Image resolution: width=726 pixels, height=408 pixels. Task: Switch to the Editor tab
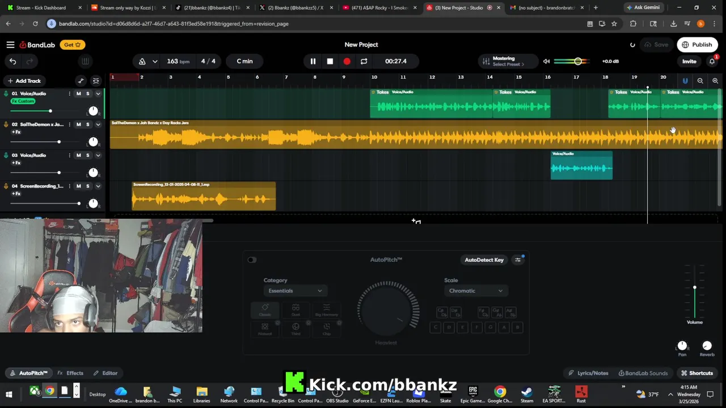[x=105, y=373]
